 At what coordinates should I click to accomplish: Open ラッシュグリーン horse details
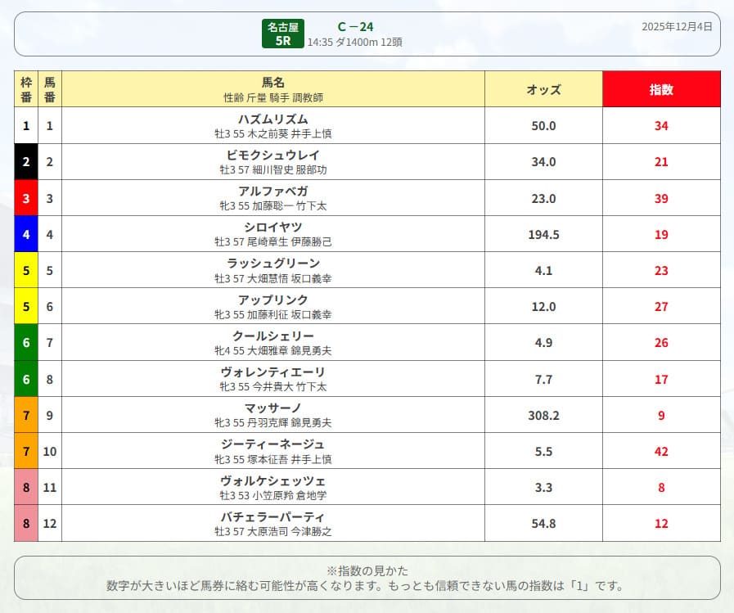273,264
